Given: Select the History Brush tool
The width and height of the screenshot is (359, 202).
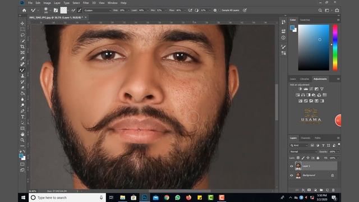Looking at the screenshot, I should 22,82.
